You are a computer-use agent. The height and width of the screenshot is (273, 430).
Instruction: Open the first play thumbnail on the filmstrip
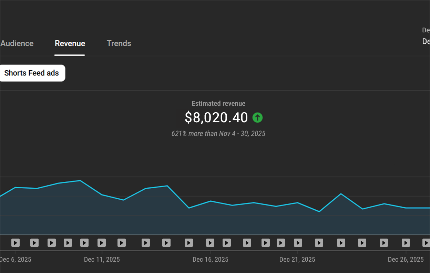tap(16, 243)
